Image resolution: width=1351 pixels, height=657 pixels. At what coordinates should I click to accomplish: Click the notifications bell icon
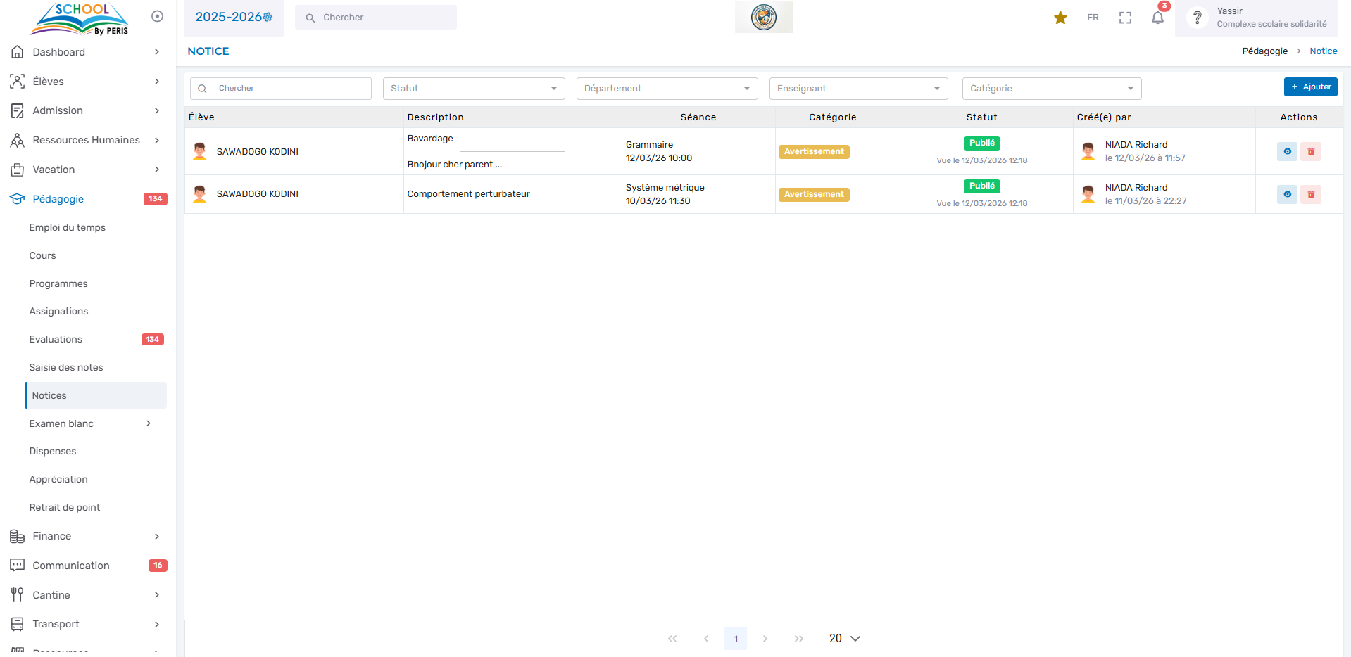[1157, 18]
